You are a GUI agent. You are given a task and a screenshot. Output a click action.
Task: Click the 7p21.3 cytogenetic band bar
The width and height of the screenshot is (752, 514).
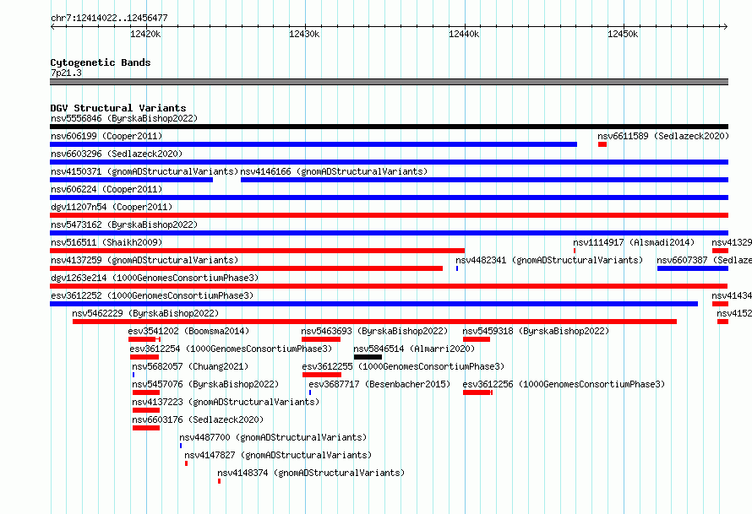pos(389,83)
